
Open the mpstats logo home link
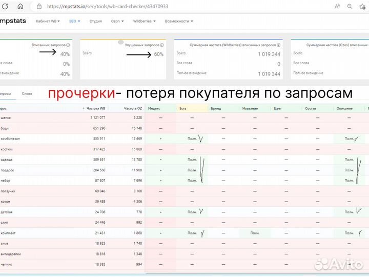[x=13, y=21]
